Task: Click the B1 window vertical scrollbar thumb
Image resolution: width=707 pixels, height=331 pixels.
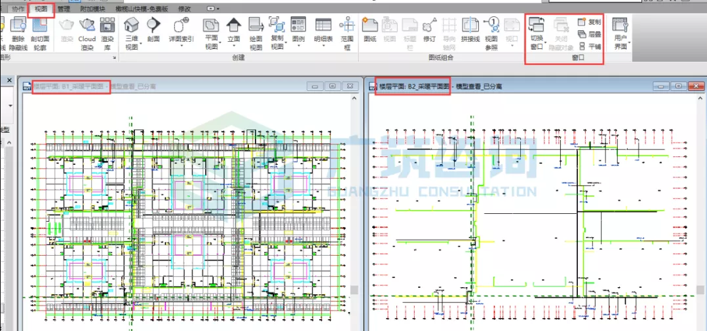Action: (354, 290)
